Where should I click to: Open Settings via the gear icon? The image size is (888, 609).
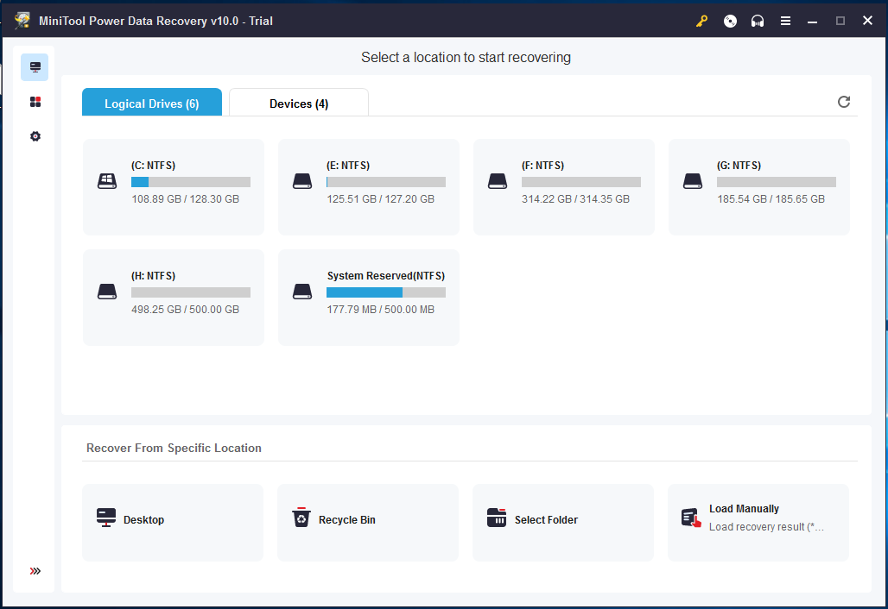(35, 135)
